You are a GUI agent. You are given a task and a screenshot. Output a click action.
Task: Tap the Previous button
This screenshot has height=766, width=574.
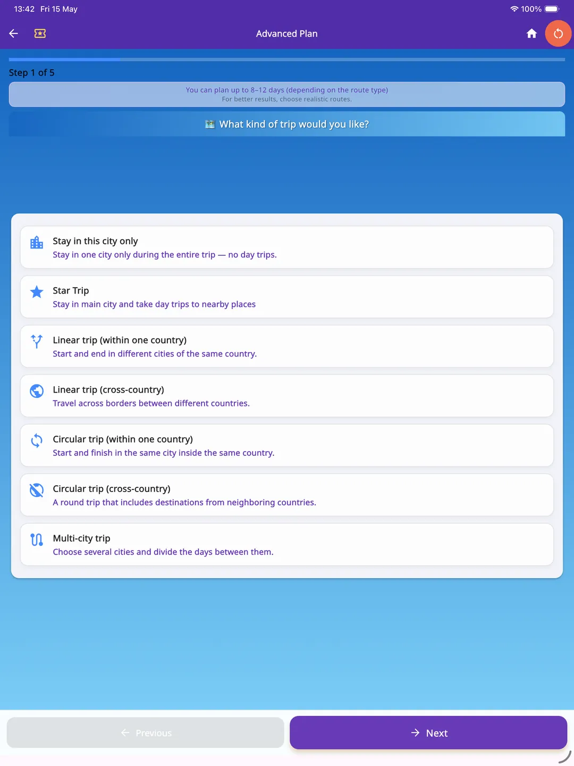click(x=146, y=732)
